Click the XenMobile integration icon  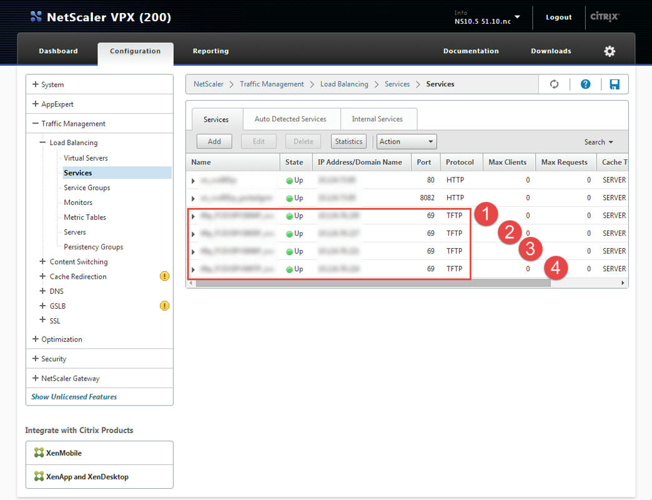tap(39, 453)
